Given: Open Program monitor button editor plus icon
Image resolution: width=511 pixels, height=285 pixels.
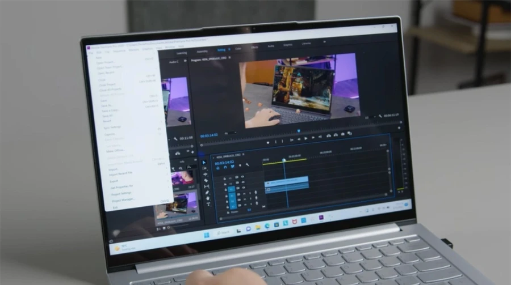Looking at the screenshot, I should pyautogui.click(x=399, y=128).
